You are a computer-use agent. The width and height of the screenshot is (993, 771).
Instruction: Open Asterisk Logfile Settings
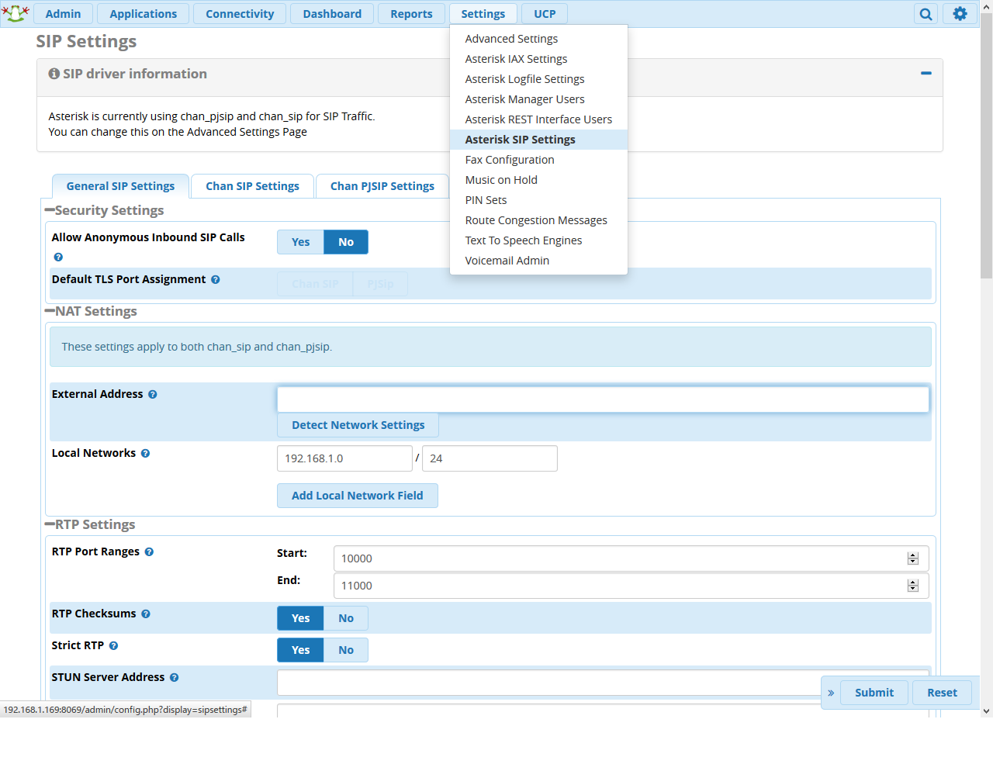[538, 79]
